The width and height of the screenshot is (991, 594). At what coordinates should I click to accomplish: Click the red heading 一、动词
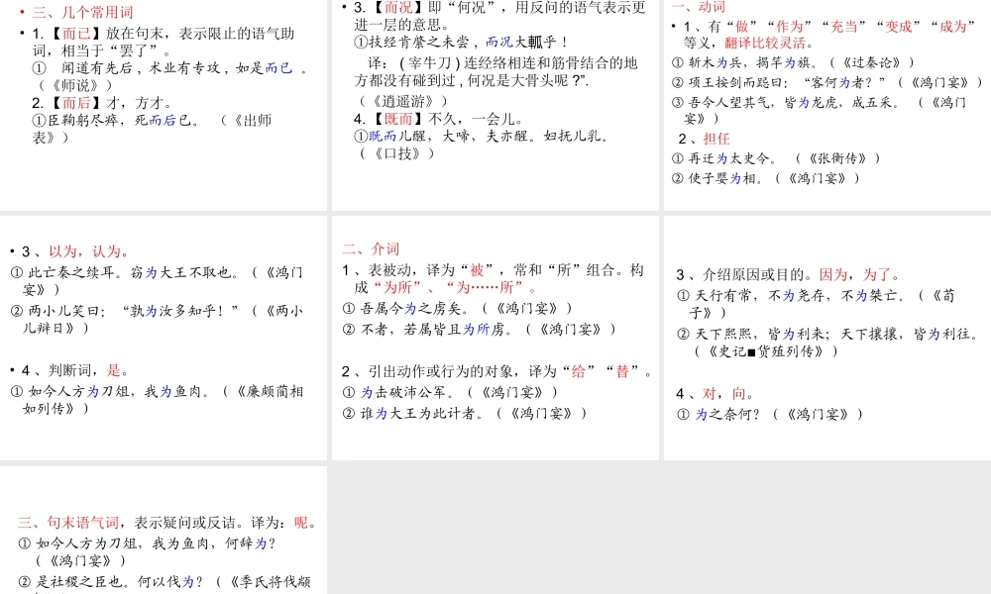pos(699,7)
